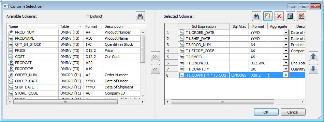Click the Available Columns vertical scrollbar thumb
This screenshot has height=122, width=324.
tap(143, 49)
